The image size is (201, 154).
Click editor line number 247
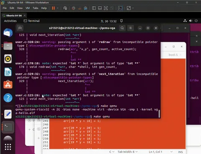point(46,128)
